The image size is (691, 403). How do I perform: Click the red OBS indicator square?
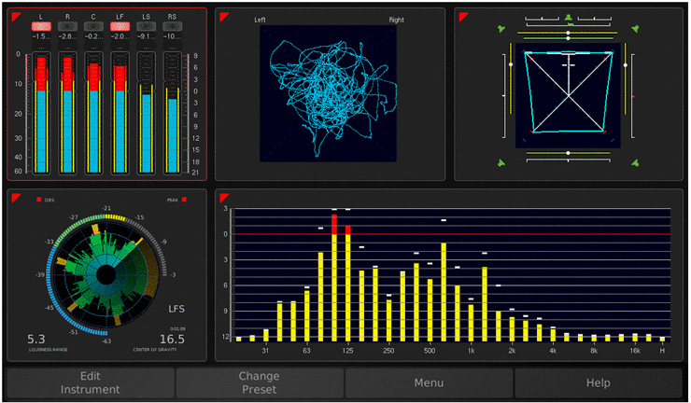39,200
